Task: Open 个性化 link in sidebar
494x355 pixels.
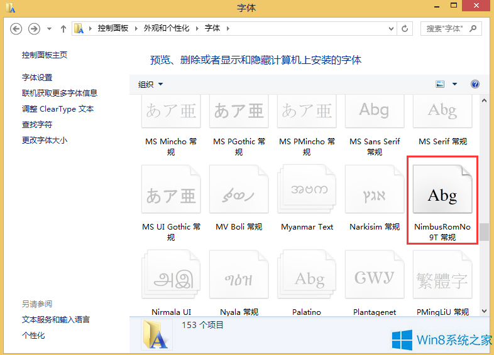Action: pos(33,335)
